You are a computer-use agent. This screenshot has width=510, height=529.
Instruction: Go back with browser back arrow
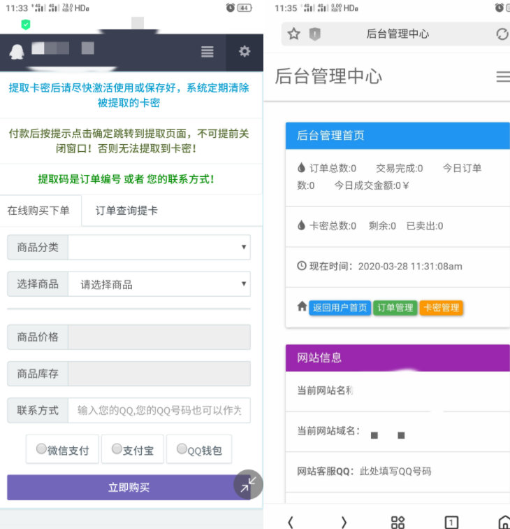click(291, 522)
